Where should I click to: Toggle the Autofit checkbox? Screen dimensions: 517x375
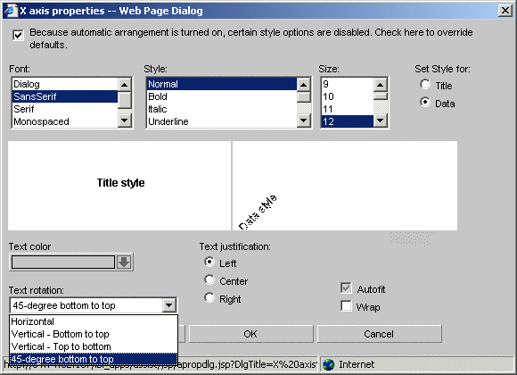[346, 288]
